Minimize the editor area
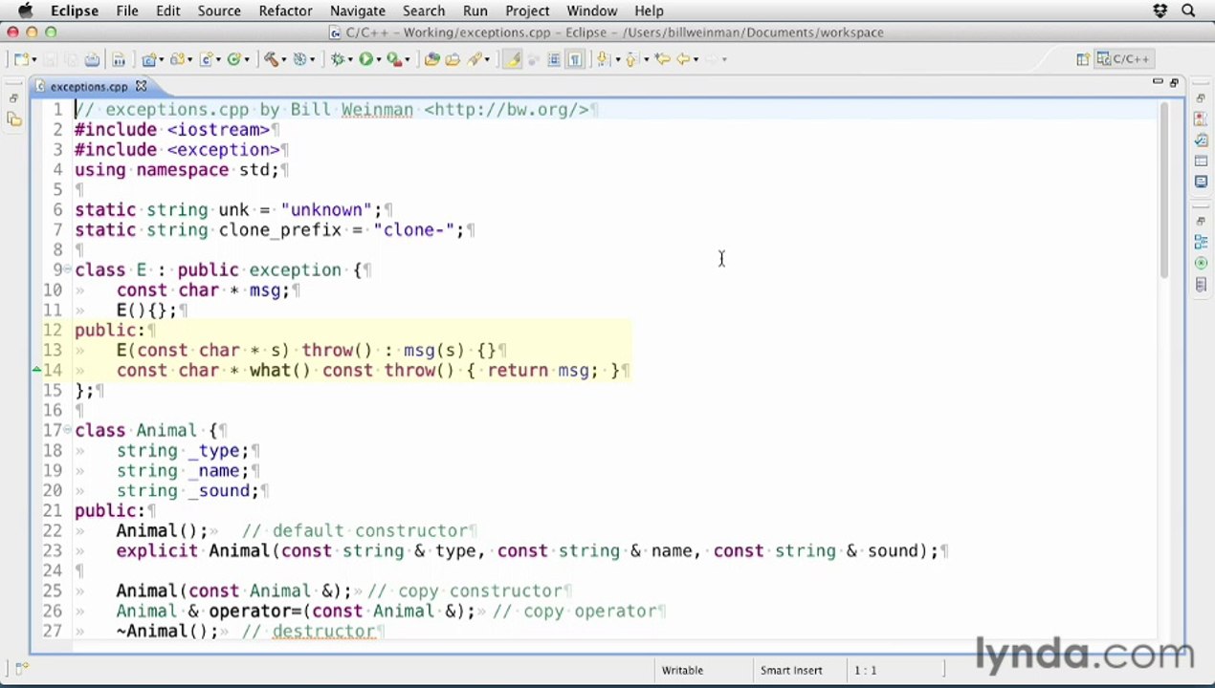This screenshot has width=1215, height=688. [1158, 83]
